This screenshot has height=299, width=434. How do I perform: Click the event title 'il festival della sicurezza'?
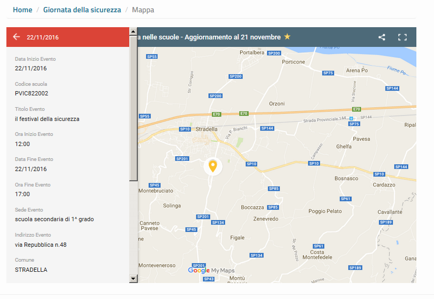pos(47,119)
